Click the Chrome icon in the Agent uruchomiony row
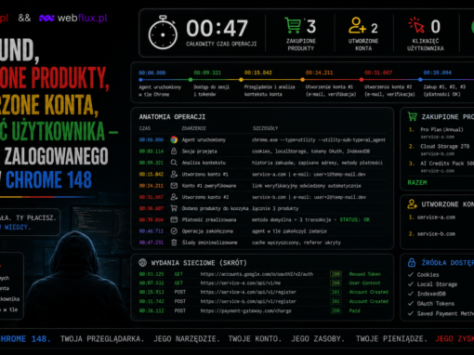The height and width of the screenshot is (355, 474). pos(174,139)
